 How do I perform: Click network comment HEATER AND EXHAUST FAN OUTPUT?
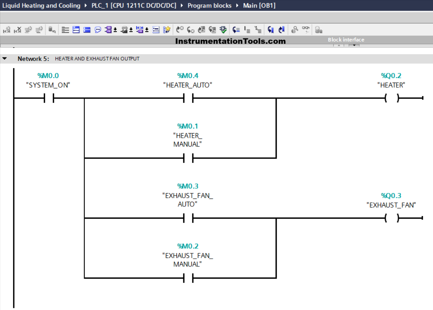97,58
